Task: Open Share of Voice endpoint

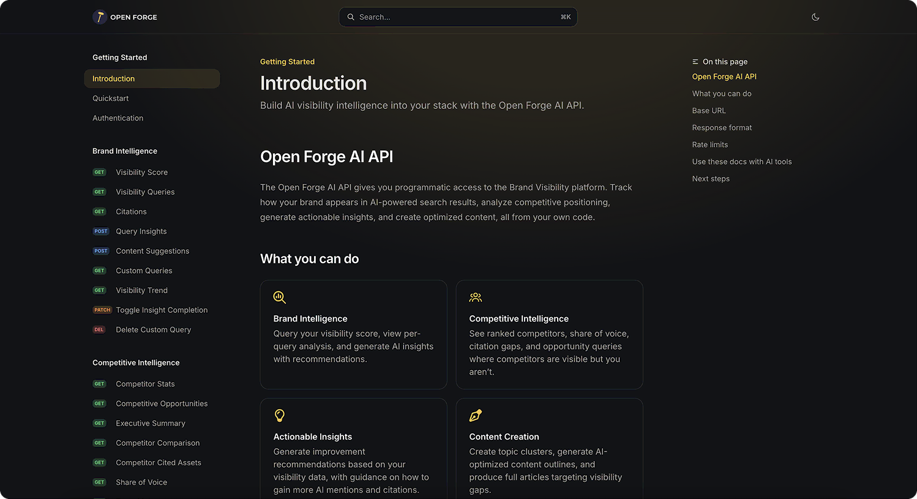Action: coord(141,482)
